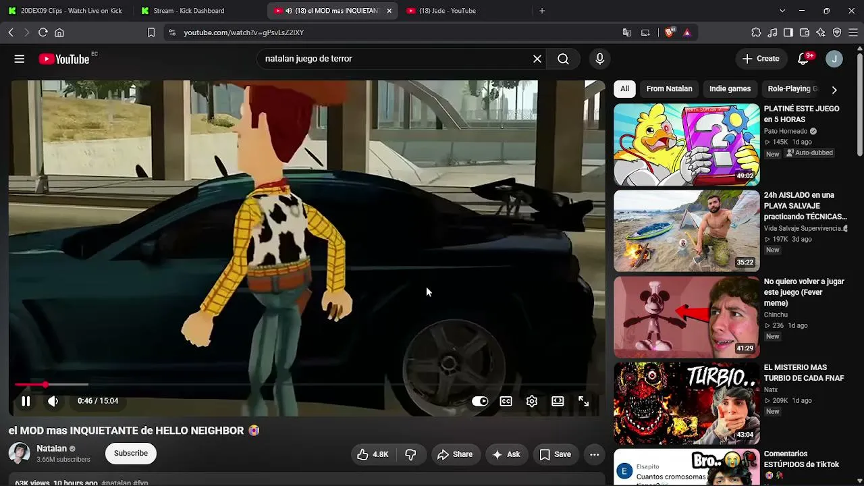This screenshot has width=864, height=486.
Task: Enter full screen mode
Action: [584, 401]
